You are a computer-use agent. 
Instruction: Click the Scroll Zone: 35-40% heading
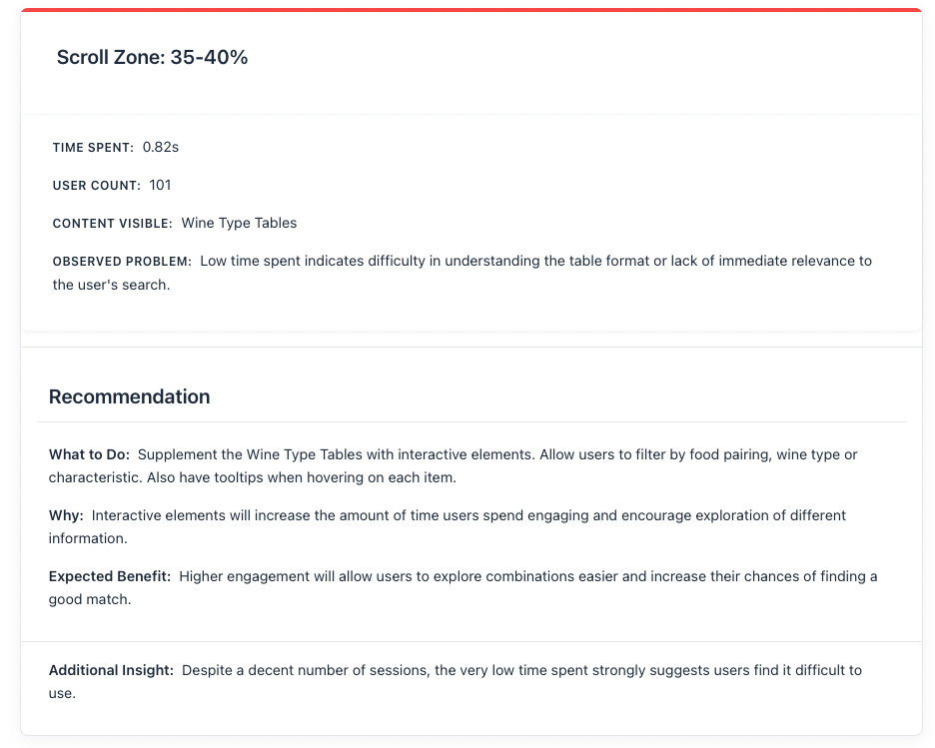[x=152, y=57]
